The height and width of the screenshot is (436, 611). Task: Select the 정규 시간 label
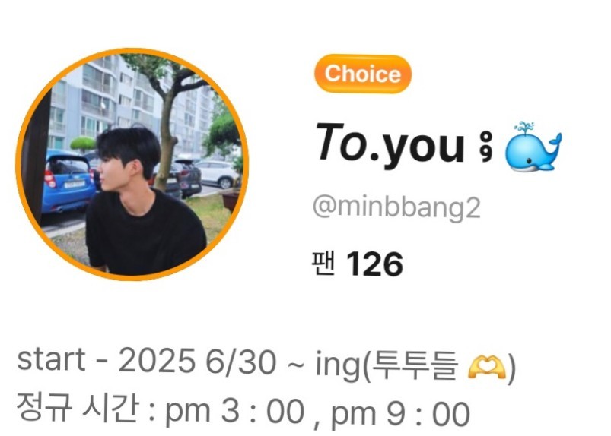(x=78, y=408)
